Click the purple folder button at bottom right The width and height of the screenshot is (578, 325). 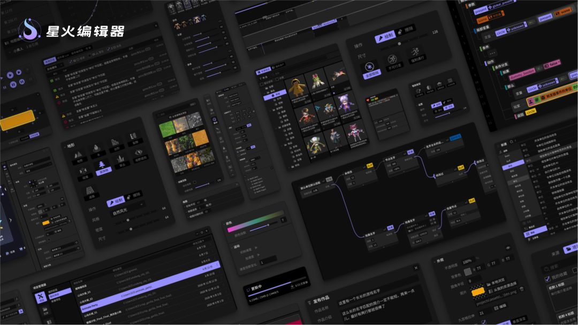click(x=572, y=248)
